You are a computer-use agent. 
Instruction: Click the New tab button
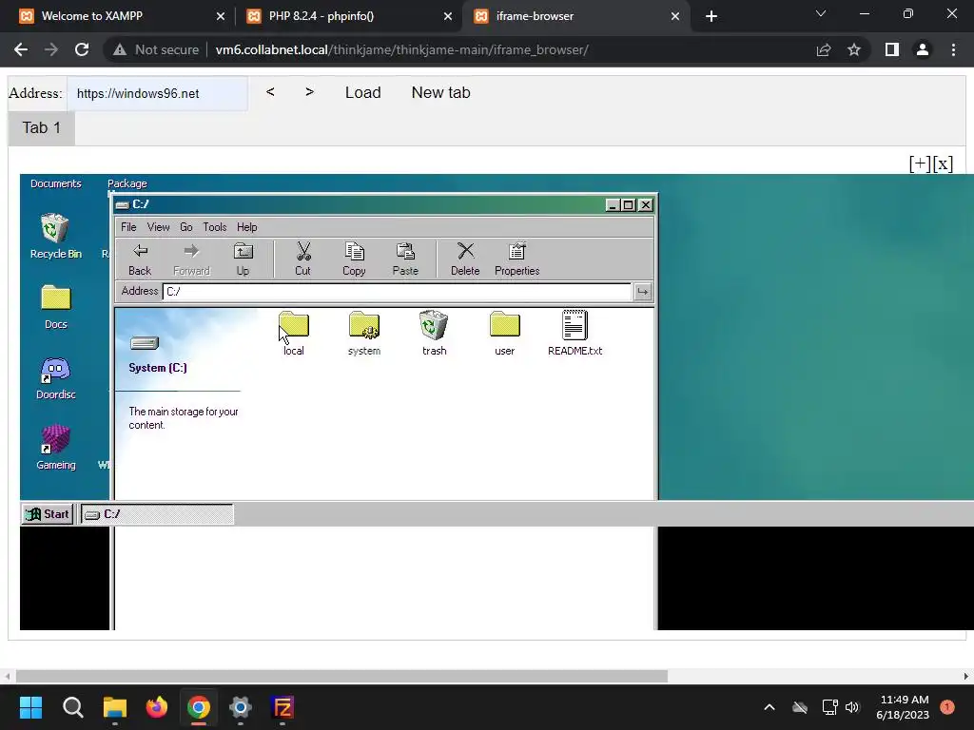[x=441, y=92]
